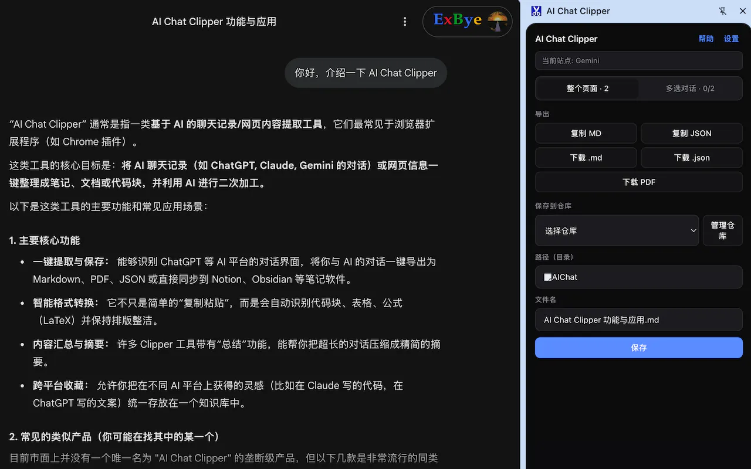The height and width of the screenshot is (469, 751).
Task: Click the conversation title AI Chat Clipper 功能与应用
Action: click(214, 22)
